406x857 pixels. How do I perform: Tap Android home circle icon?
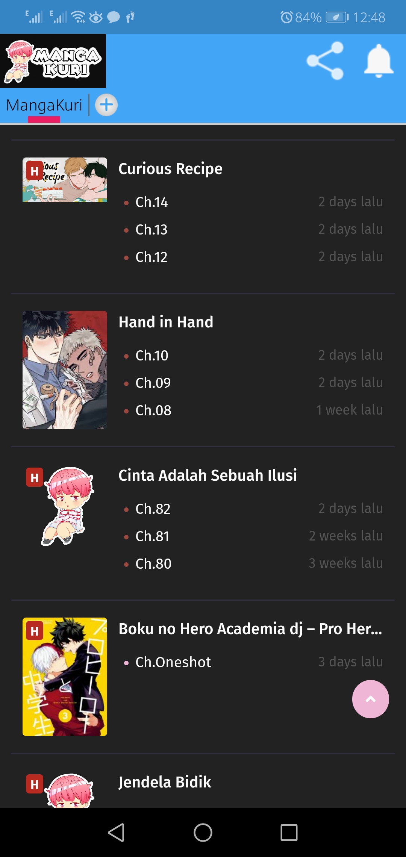203,832
